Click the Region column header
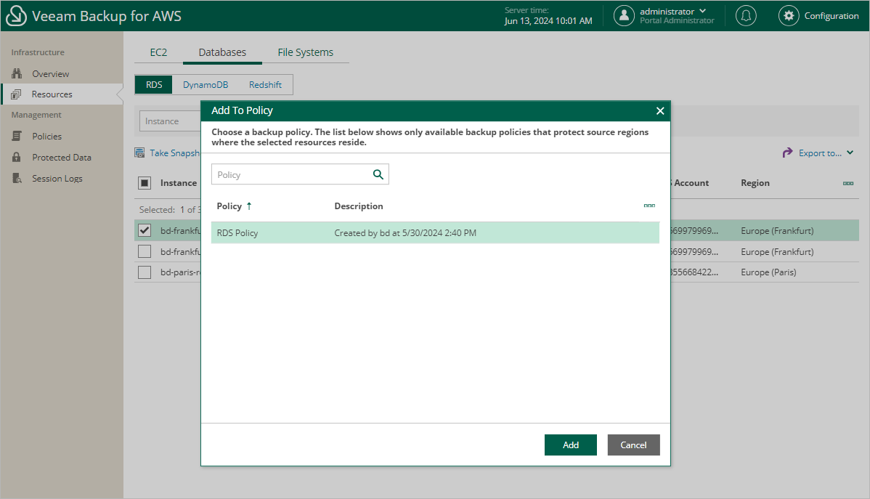The image size is (870, 499). [755, 183]
